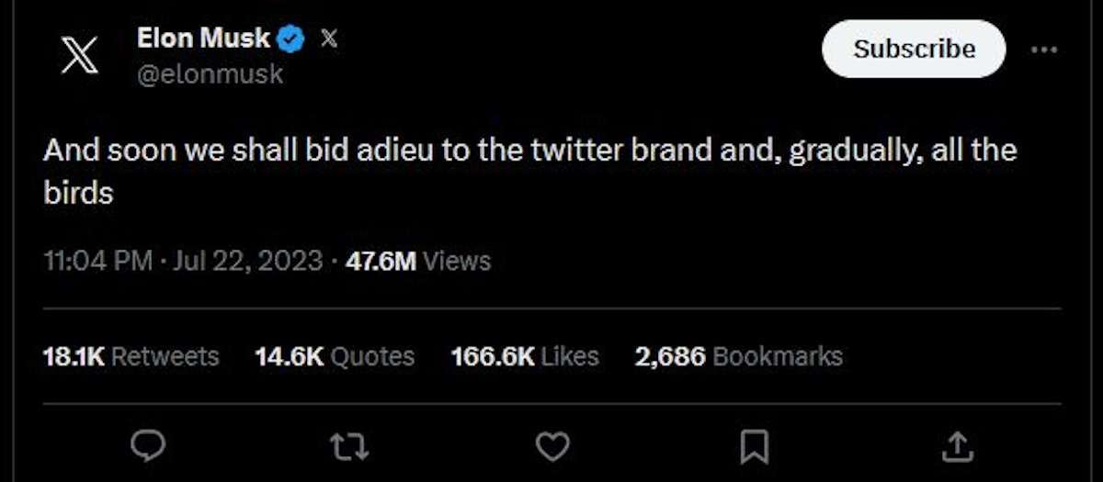The height and width of the screenshot is (482, 1103).
Task: Click the 2,686 Bookmarks count
Action: [x=738, y=356]
